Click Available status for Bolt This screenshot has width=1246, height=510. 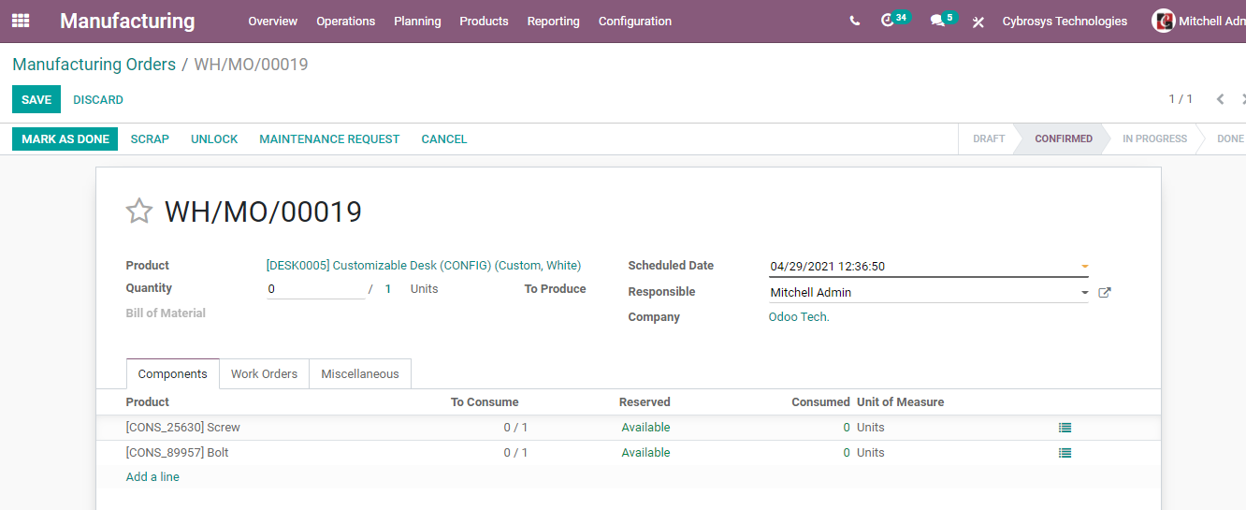click(x=645, y=453)
